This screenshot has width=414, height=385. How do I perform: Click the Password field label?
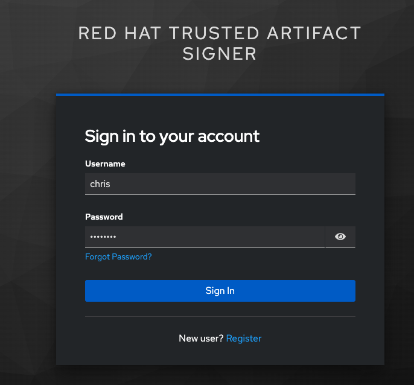click(104, 217)
